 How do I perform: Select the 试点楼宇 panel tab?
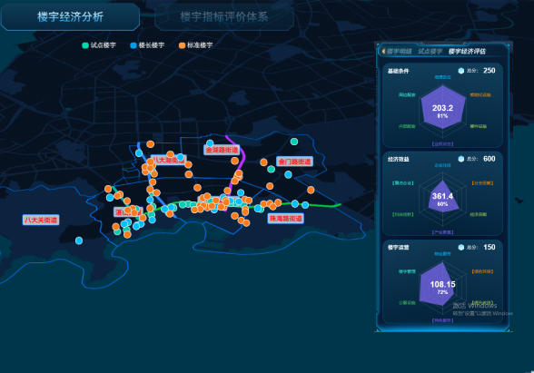[x=430, y=52]
